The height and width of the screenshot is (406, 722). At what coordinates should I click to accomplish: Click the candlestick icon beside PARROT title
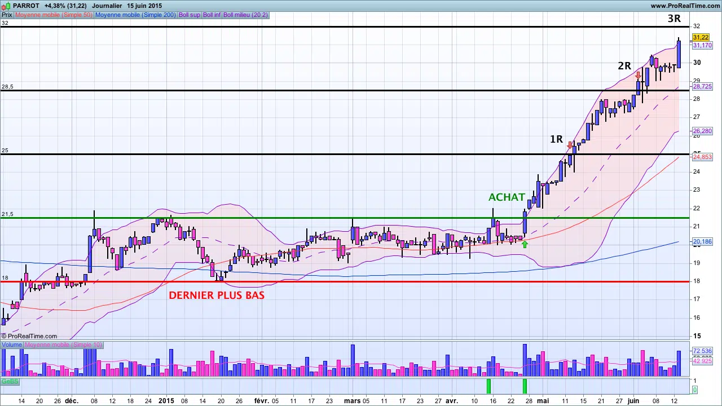5,6
